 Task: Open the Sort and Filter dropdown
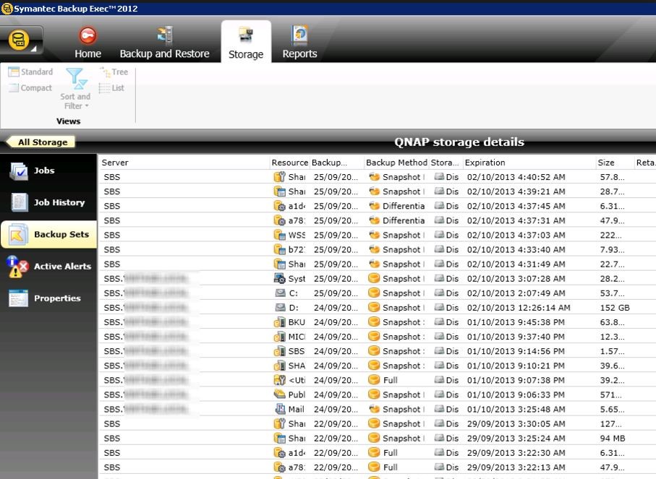click(75, 89)
